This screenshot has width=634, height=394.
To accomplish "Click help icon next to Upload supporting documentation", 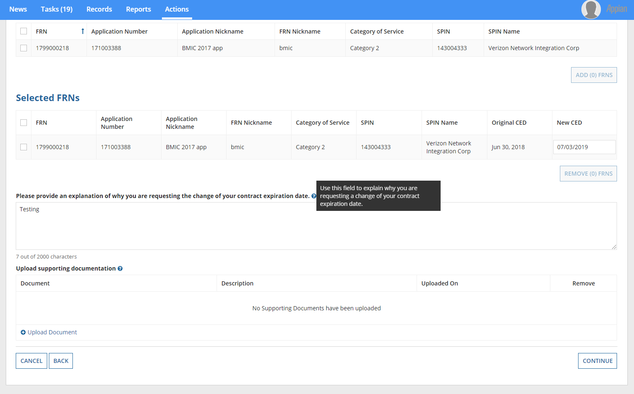I will (x=120, y=268).
